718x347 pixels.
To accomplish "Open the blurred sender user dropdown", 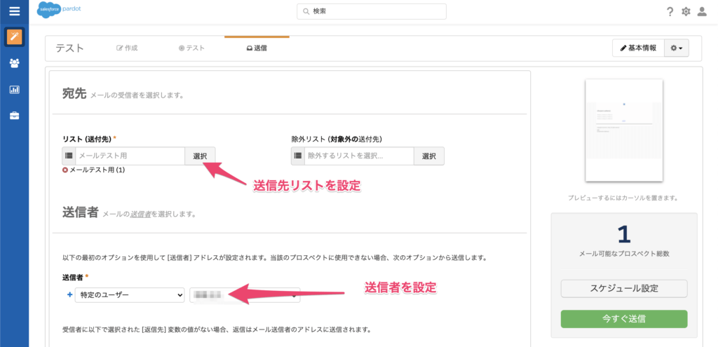I will coord(245,295).
